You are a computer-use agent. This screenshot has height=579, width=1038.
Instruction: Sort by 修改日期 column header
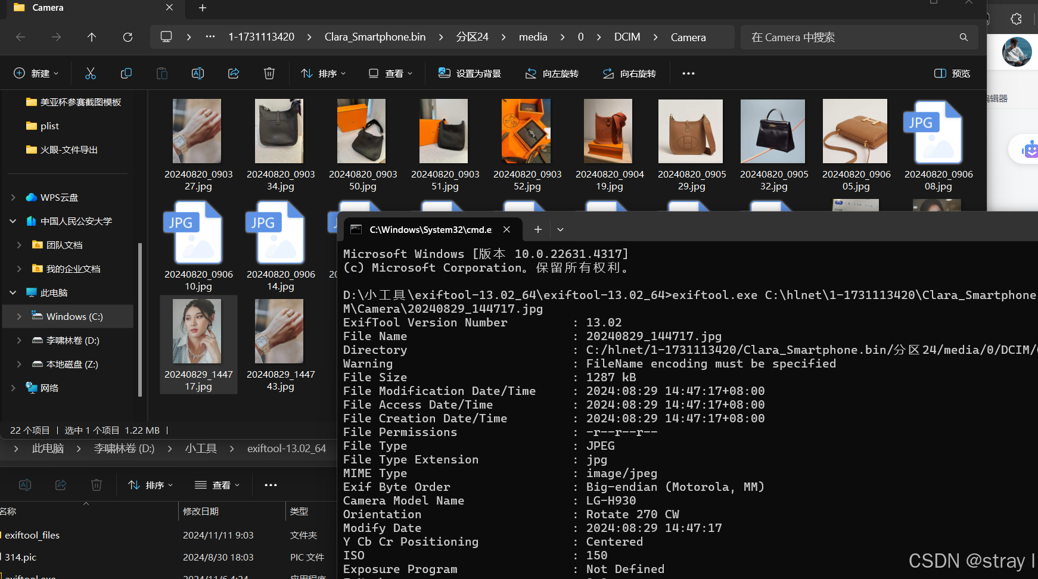(x=201, y=511)
